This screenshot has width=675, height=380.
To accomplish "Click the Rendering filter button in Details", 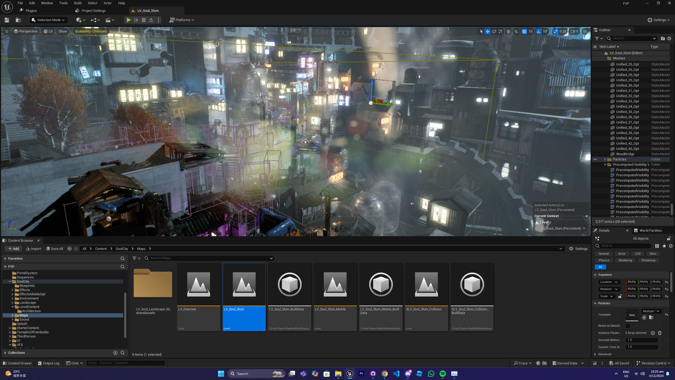I will pos(625,260).
